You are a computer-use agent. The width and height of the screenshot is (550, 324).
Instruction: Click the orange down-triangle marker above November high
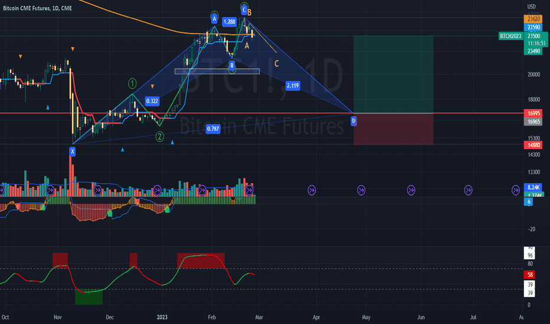point(73,49)
